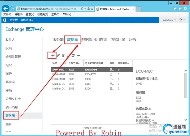Open 组织 in left navigation
The width and height of the screenshot is (190, 136).
point(9,65)
